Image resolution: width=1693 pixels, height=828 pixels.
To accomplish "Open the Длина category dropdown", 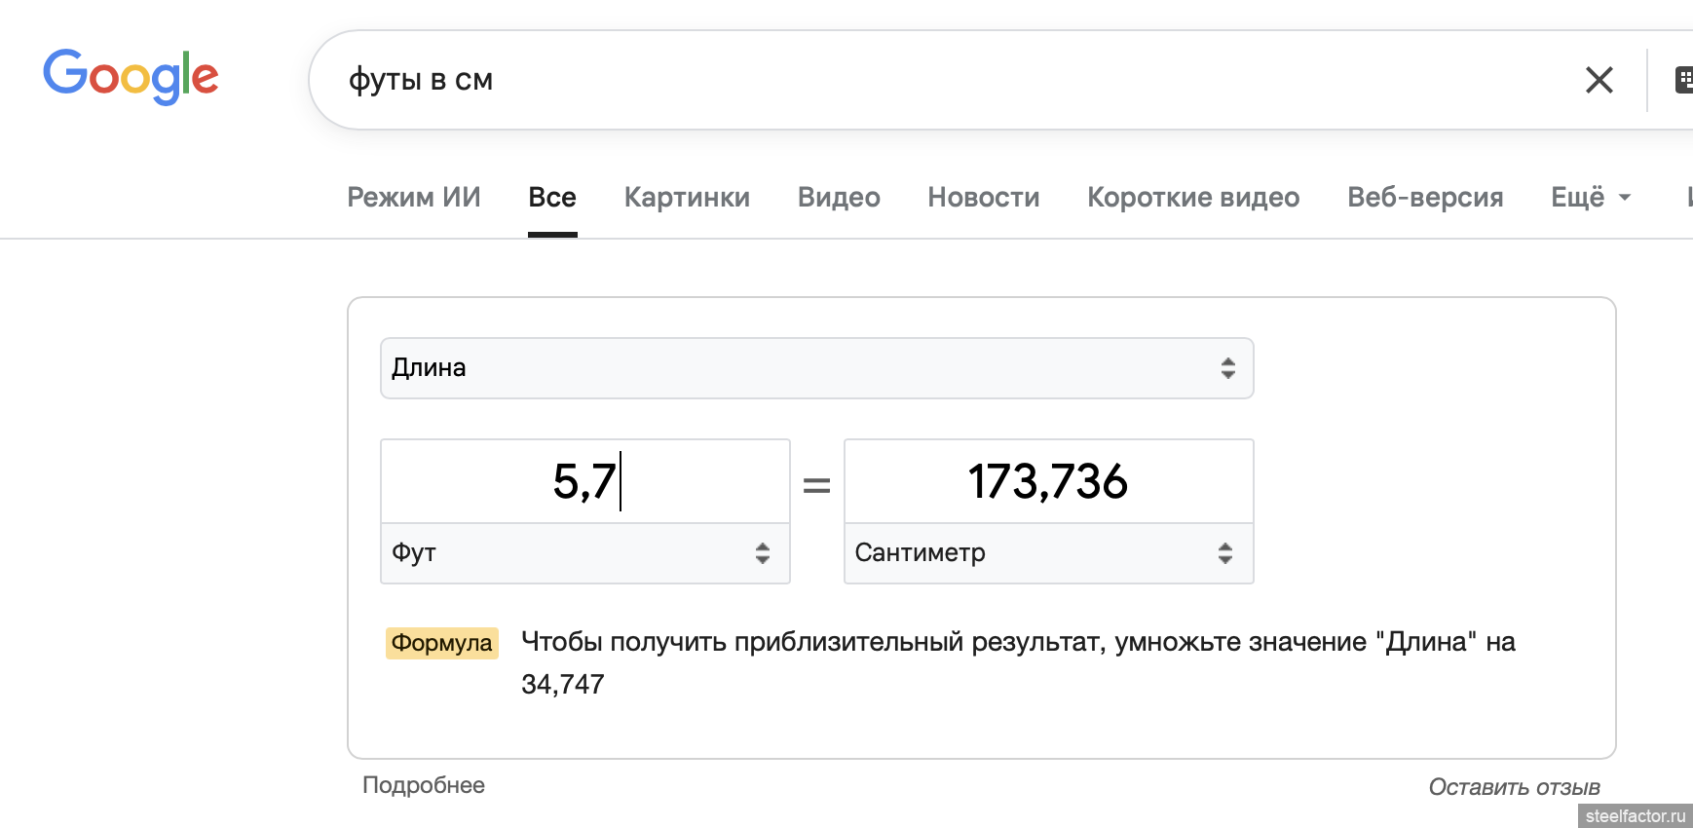I will (816, 368).
